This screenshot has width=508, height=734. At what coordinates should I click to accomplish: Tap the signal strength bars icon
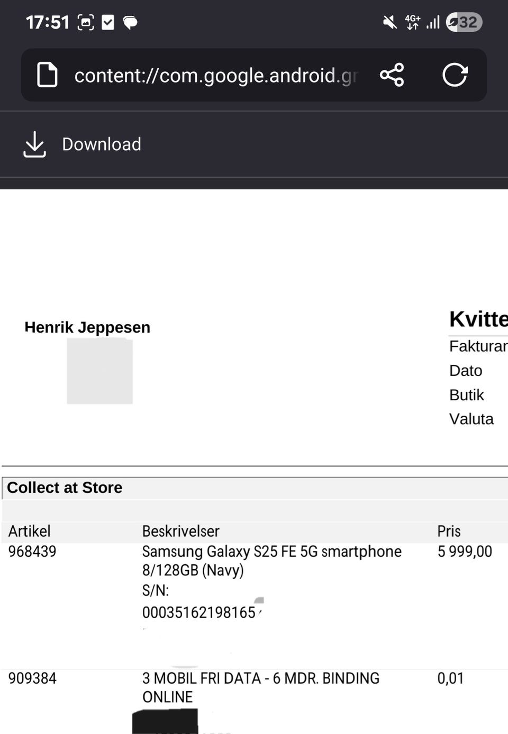click(433, 22)
